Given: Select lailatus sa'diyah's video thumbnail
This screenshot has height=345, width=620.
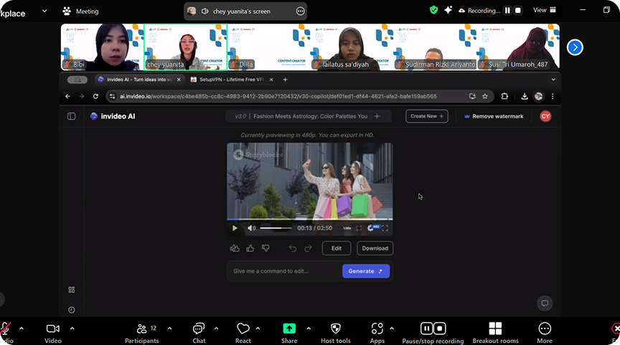Looking at the screenshot, I should [351, 47].
